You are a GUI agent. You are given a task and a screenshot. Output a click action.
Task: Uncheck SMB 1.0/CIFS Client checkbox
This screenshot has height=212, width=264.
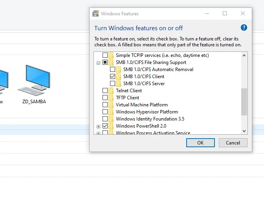[112, 77]
